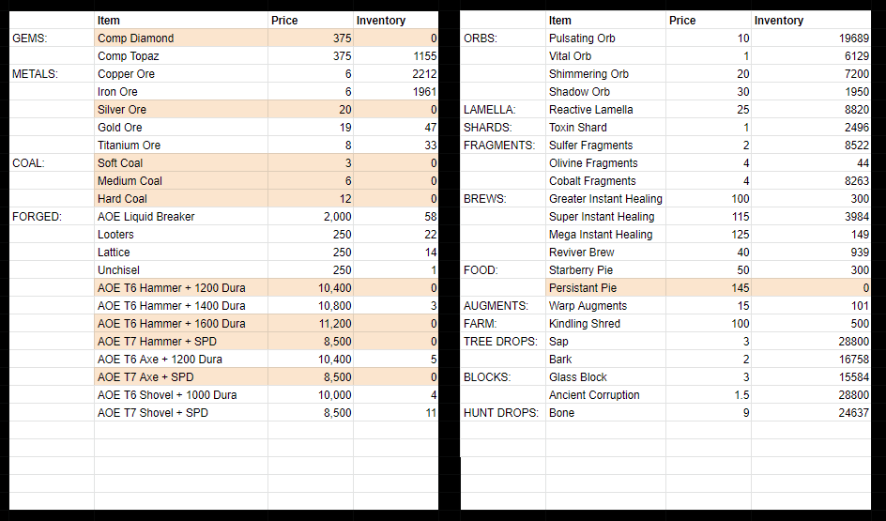Click the Pulsating Orb inventory value 19689
The height and width of the screenshot is (521, 886).
pos(811,38)
